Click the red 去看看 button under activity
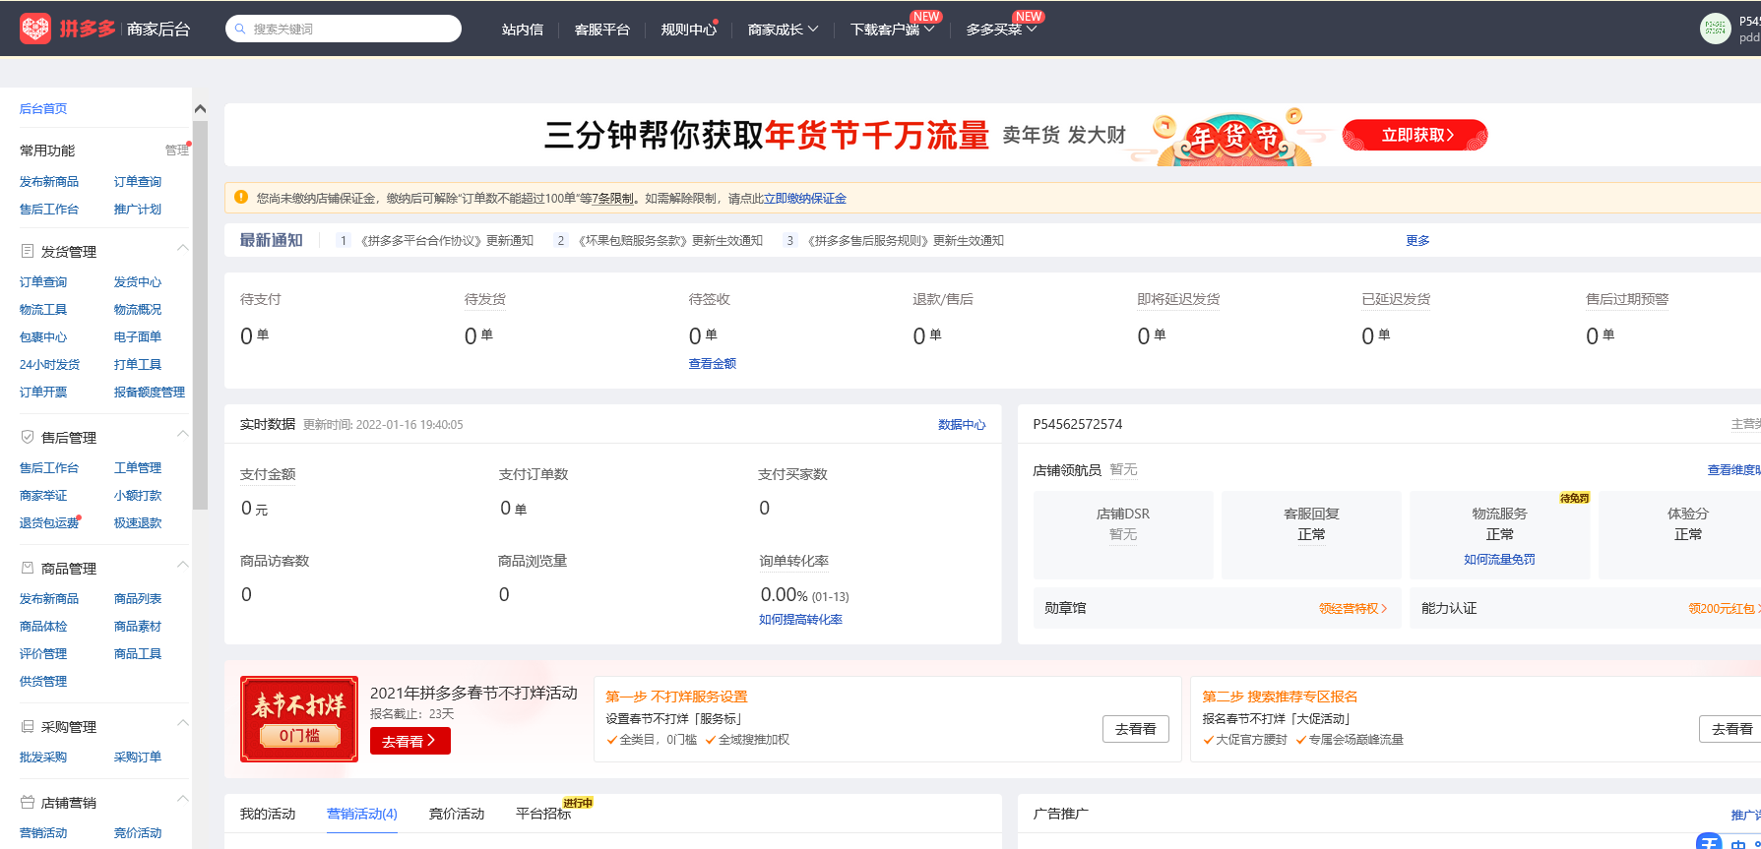 pyautogui.click(x=409, y=741)
